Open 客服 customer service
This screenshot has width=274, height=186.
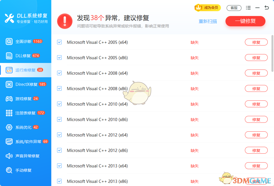[234, 8]
